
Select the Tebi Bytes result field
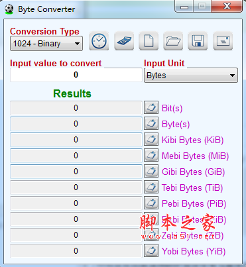(x=76, y=187)
